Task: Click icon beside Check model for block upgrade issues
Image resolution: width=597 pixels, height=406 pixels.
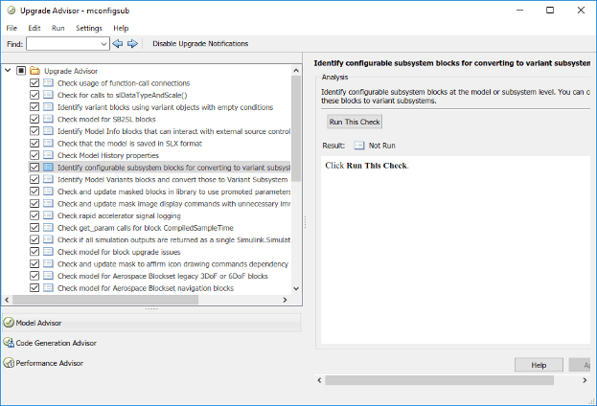Action: [x=48, y=252]
